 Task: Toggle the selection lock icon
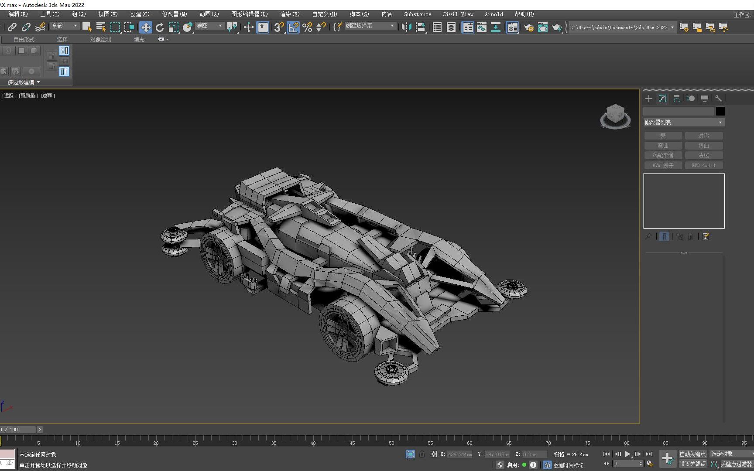(422, 454)
